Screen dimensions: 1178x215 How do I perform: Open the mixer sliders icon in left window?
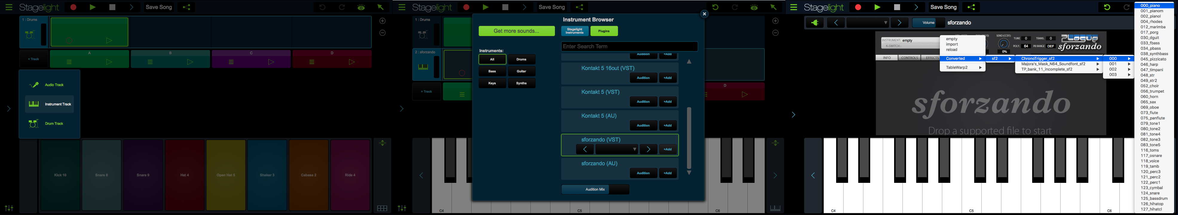click(x=9, y=208)
